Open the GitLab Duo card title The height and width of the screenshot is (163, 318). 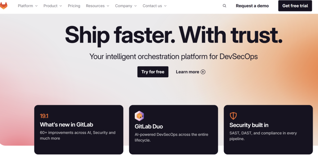149,127
